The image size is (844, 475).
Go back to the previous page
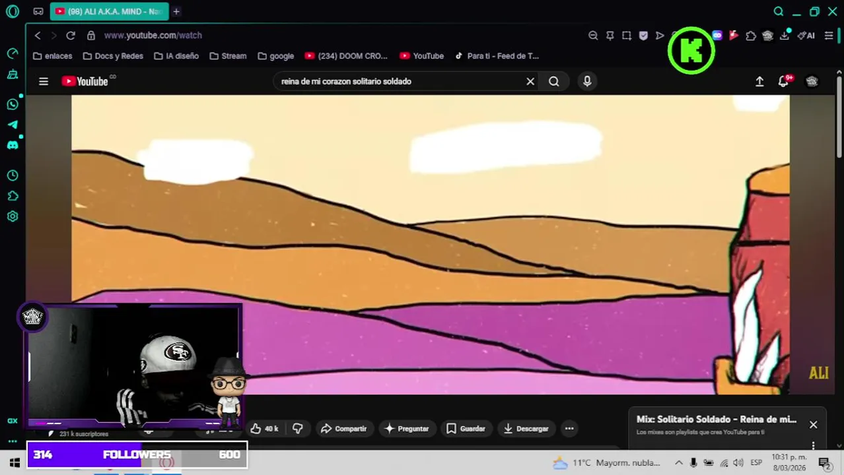point(38,35)
